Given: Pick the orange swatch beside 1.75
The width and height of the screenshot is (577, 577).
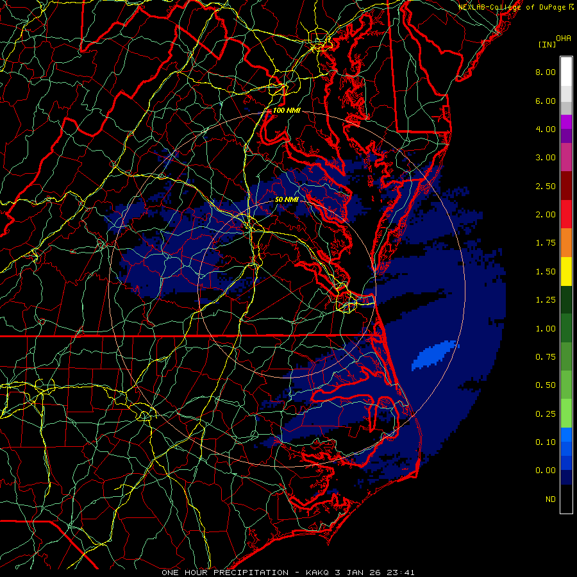Looking at the screenshot, I should point(566,243).
